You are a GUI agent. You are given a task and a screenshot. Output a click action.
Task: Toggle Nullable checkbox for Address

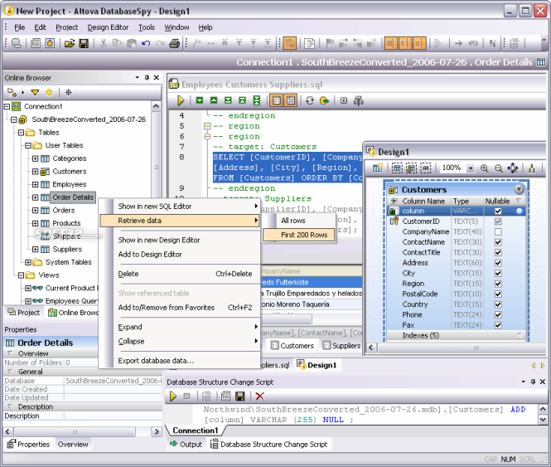point(498,263)
